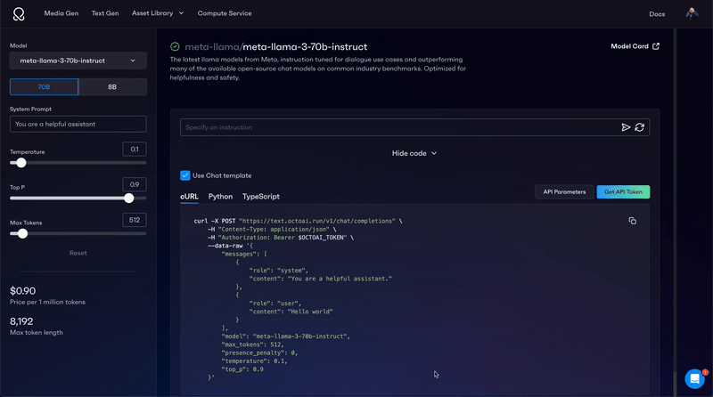Open the chat support bubble
The height and width of the screenshot is (397, 713).
694,379
